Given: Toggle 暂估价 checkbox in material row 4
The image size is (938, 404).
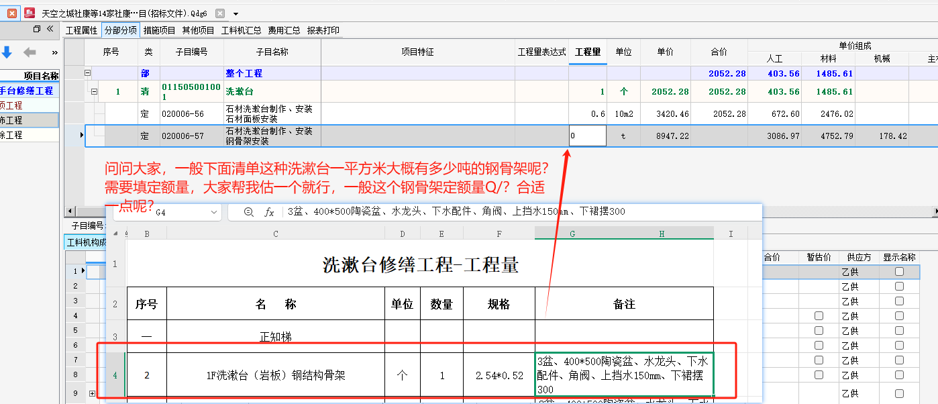Looking at the screenshot, I should pyautogui.click(x=819, y=316).
